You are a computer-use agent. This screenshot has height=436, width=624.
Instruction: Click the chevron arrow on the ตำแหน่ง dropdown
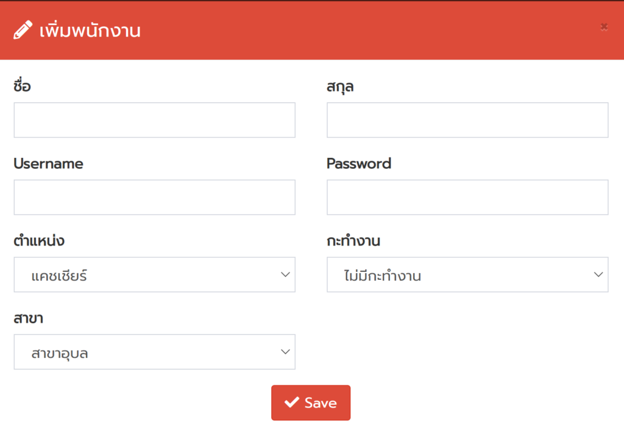[x=285, y=274]
